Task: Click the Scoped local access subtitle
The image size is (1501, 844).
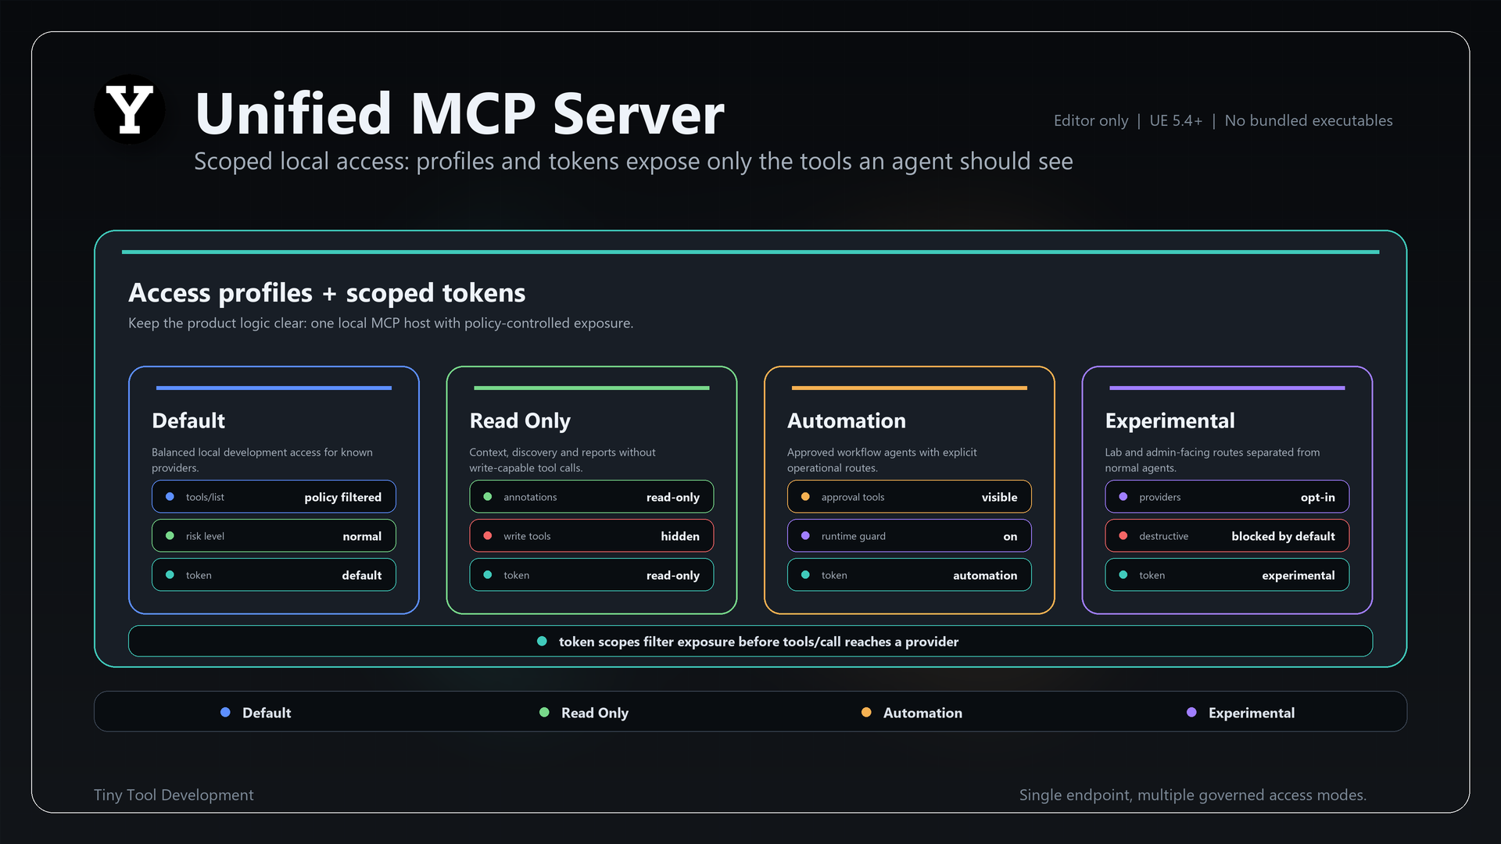Action: 633,161
